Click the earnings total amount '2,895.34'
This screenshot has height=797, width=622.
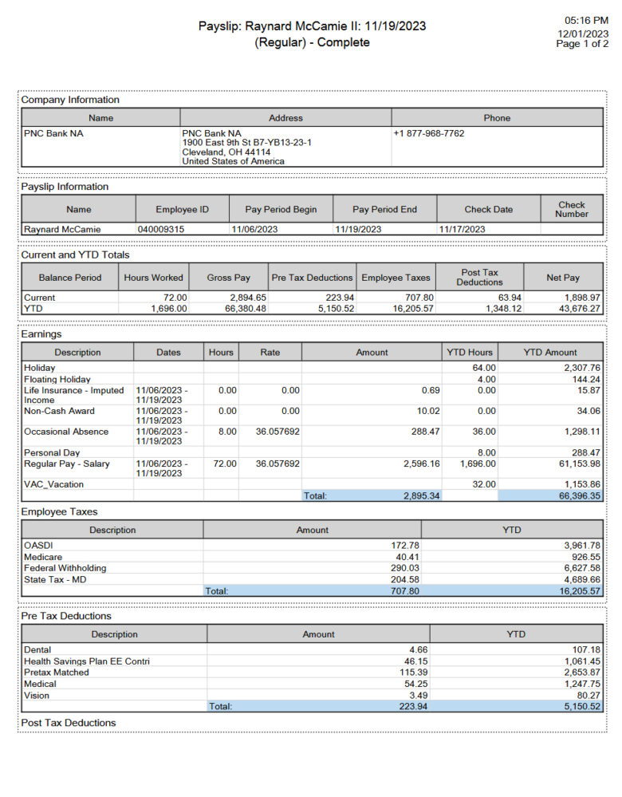click(421, 495)
